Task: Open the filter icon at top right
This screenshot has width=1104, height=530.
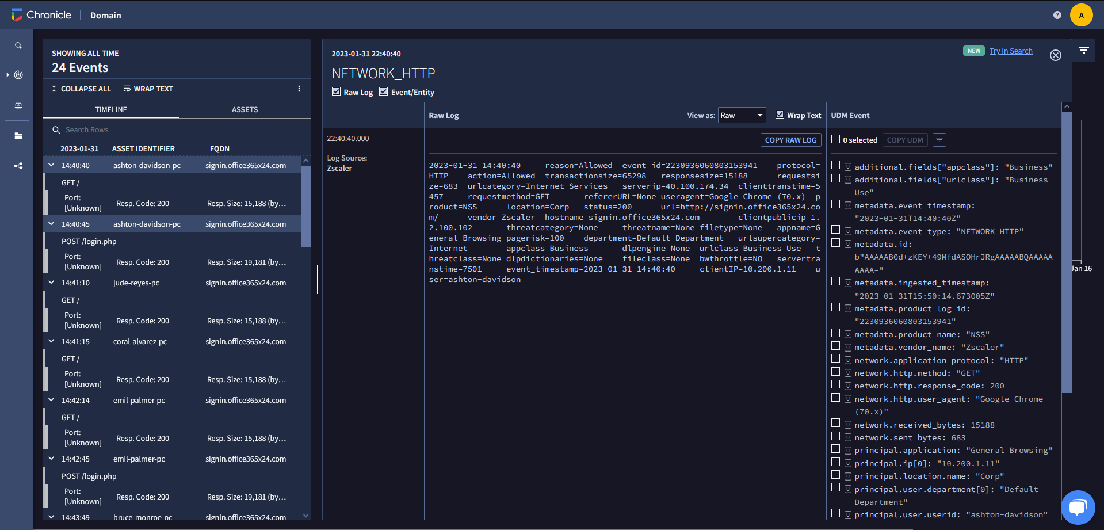Action: (1084, 50)
